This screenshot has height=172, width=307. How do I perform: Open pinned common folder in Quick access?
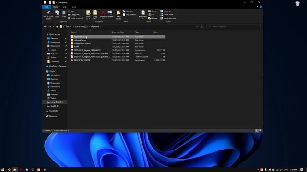click(x=54, y=61)
